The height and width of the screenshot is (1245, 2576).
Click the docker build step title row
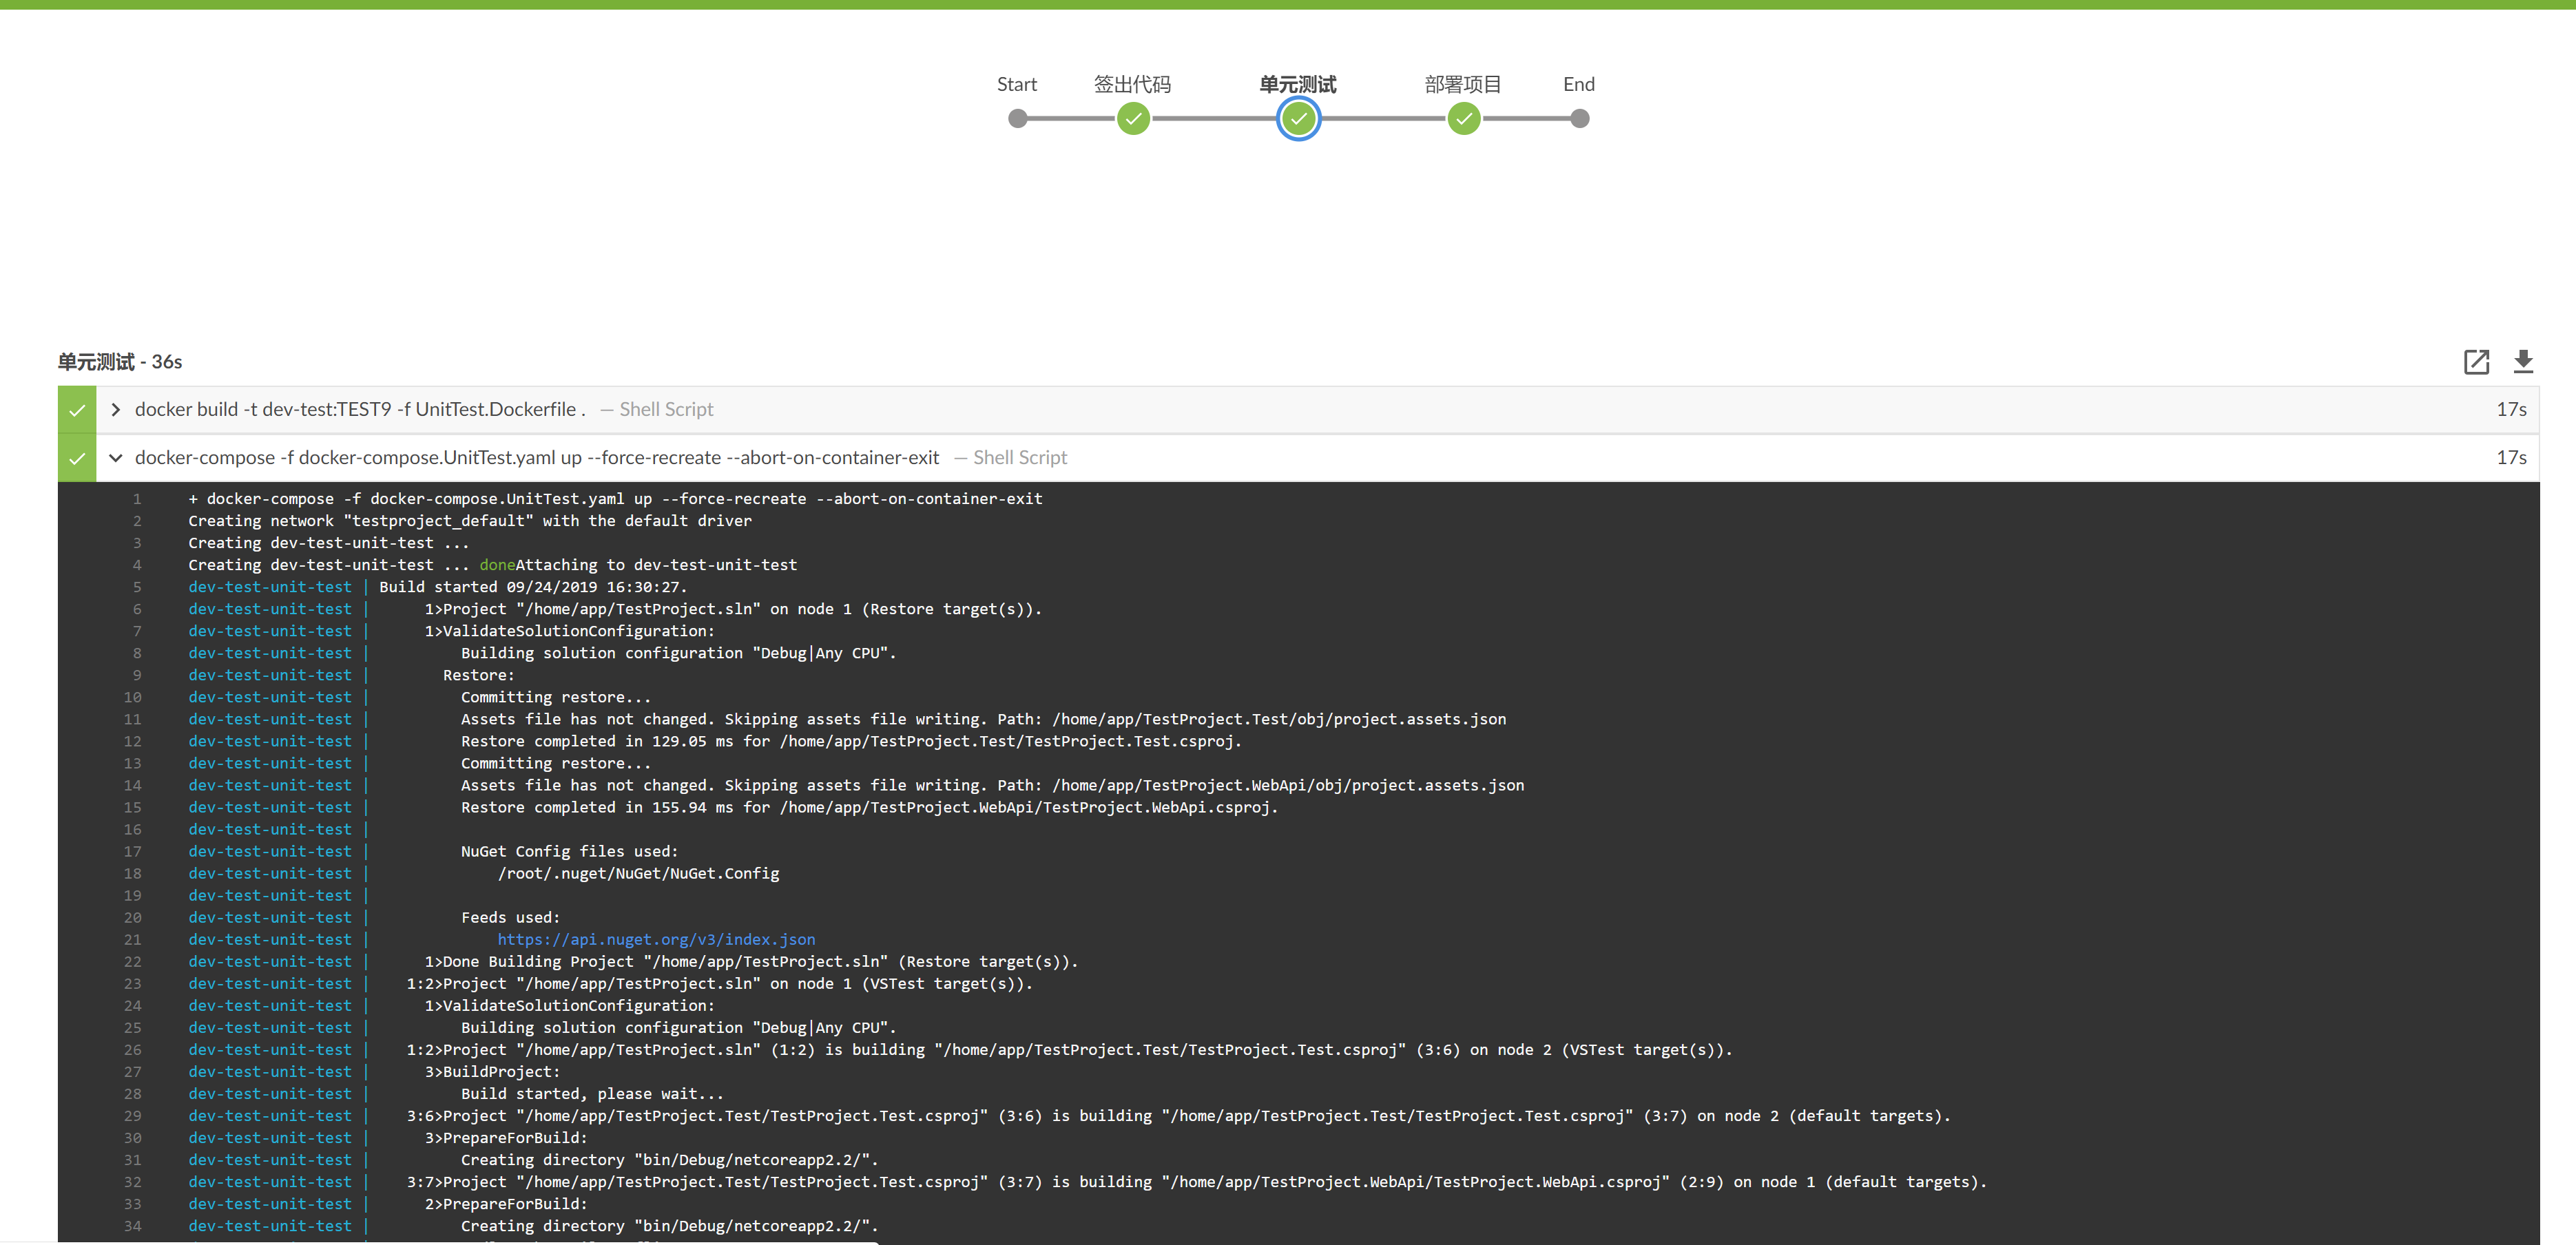(360, 410)
